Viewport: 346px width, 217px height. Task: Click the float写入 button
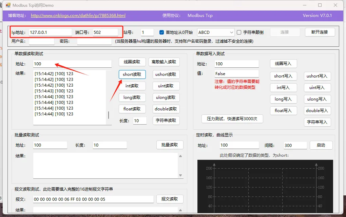point(283,111)
